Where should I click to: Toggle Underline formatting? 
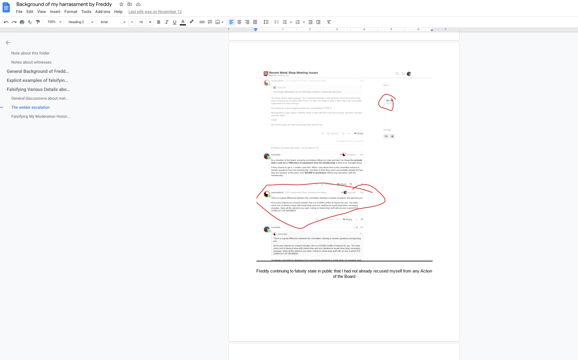click(174, 22)
